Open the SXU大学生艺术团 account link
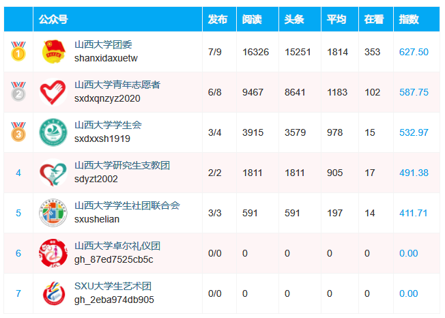Viewport: 445px width, 318px height. [x=113, y=287]
